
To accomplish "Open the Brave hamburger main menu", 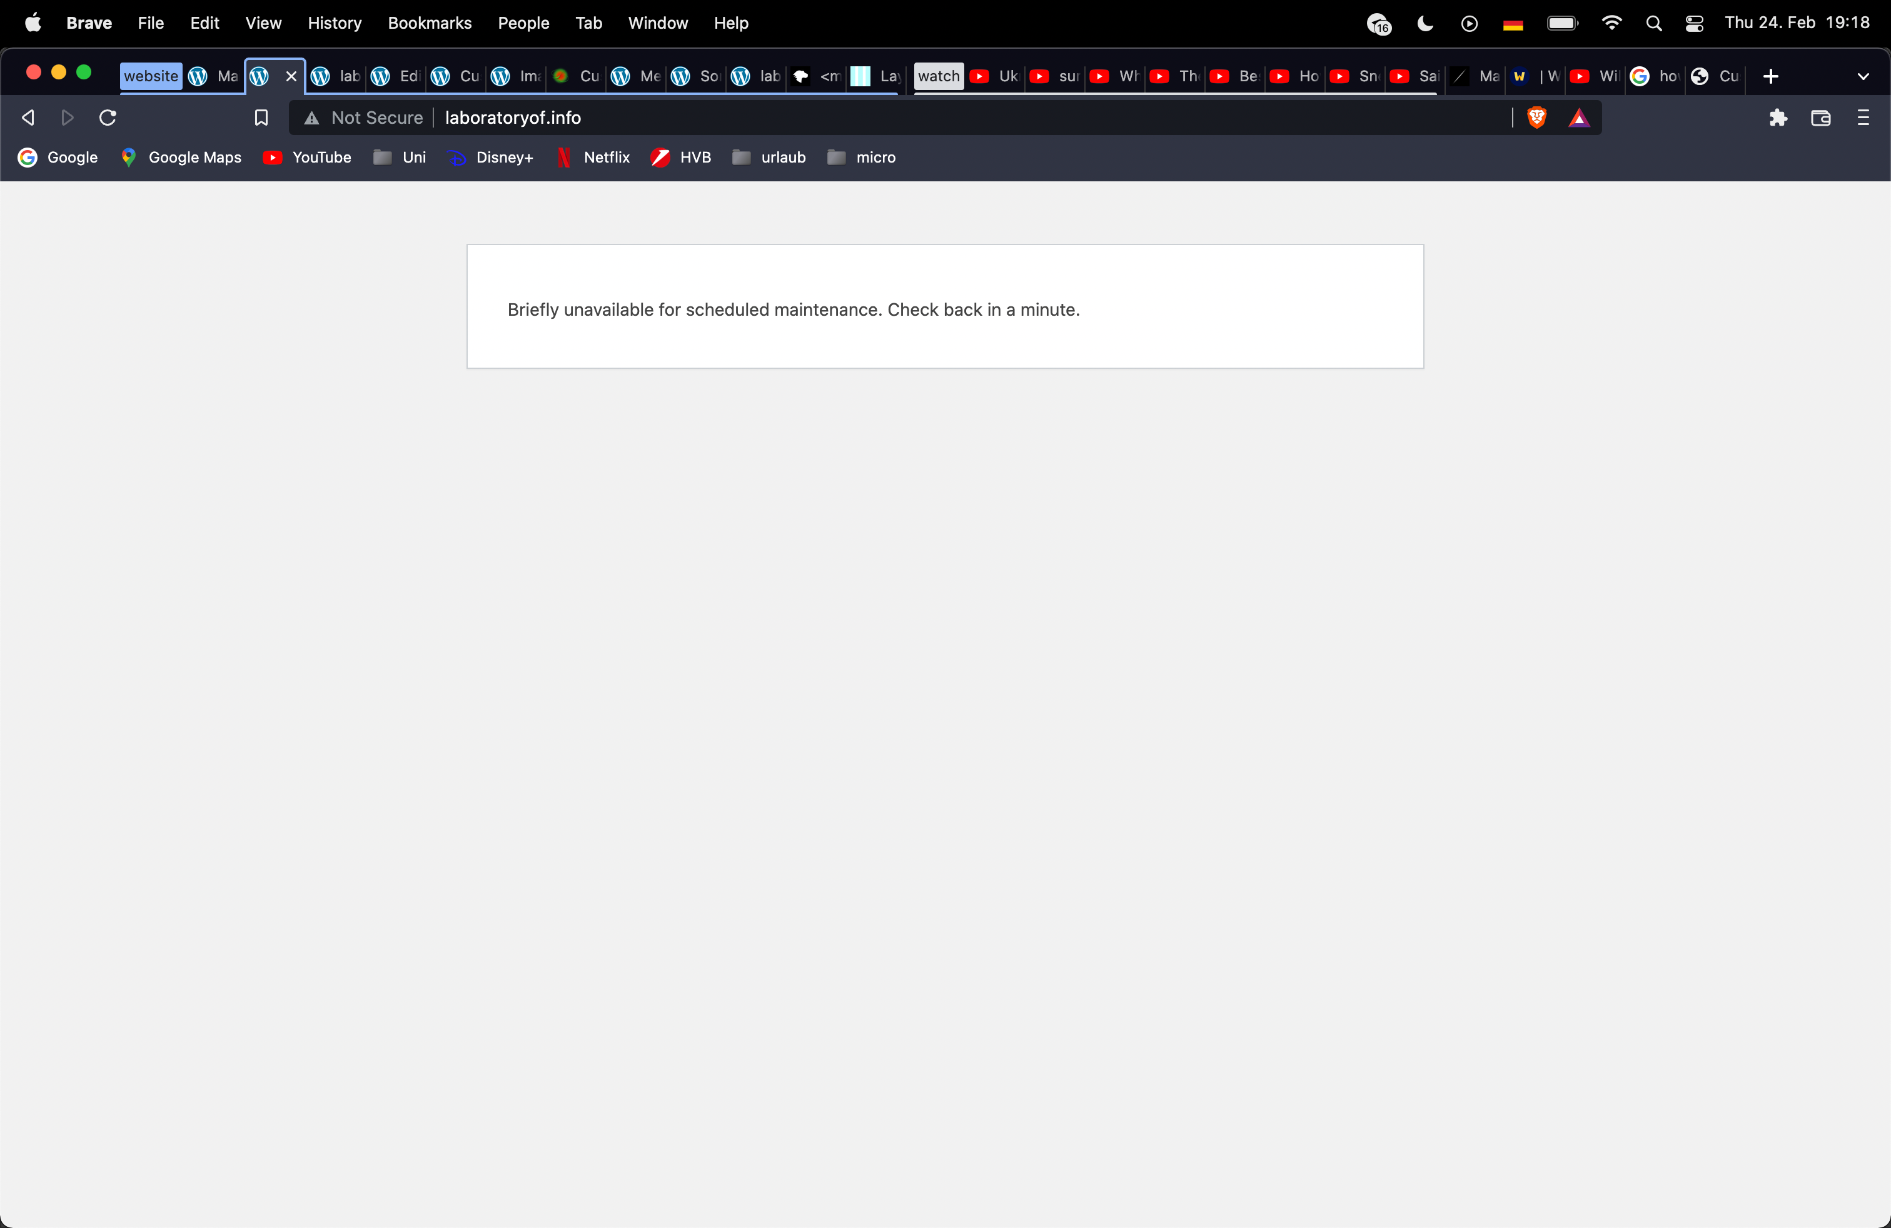I will point(1862,118).
